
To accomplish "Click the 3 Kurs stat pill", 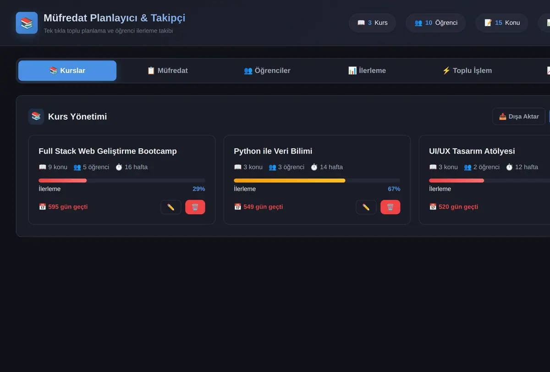I will pos(372,22).
